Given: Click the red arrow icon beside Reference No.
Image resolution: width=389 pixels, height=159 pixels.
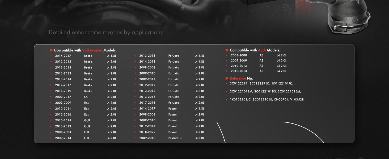Looking at the screenshot, I should click(x=227, y=78).
